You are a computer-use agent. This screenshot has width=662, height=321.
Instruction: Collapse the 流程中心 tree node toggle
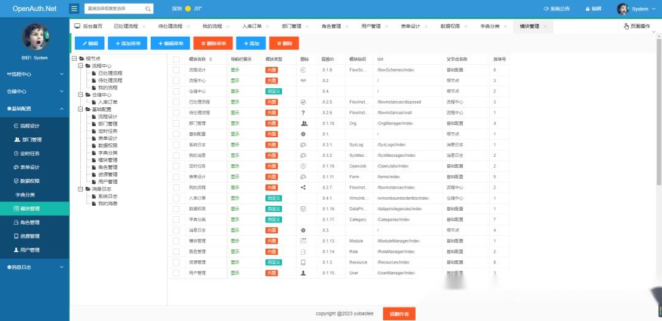coord(81,66)
